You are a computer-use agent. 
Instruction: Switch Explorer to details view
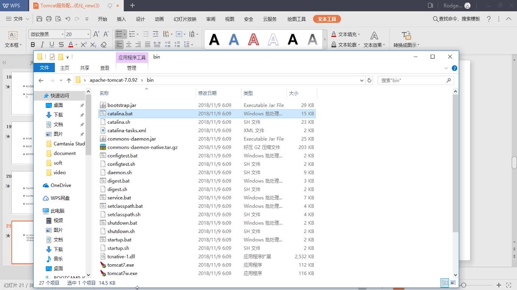click(x=445, y=283)
